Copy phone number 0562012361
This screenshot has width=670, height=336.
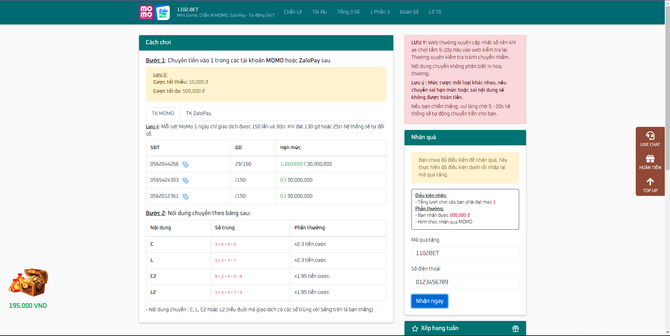185,197
